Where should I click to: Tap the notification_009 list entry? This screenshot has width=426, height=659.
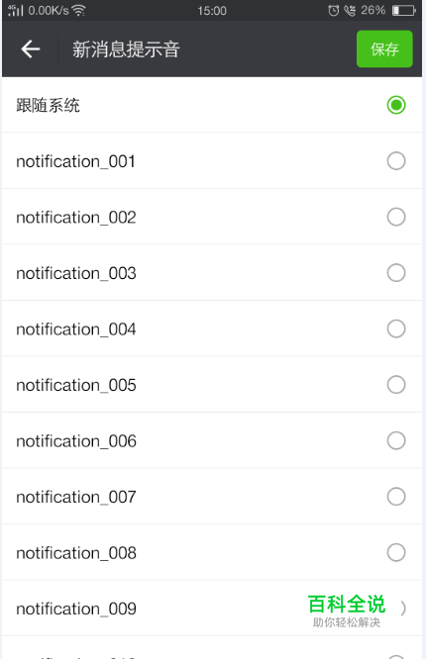(212, 609)
